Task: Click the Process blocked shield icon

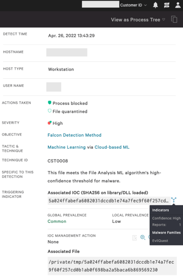Action: coord(50,103)
